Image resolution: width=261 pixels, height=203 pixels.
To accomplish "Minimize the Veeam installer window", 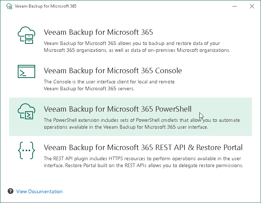I will [235, 6].
